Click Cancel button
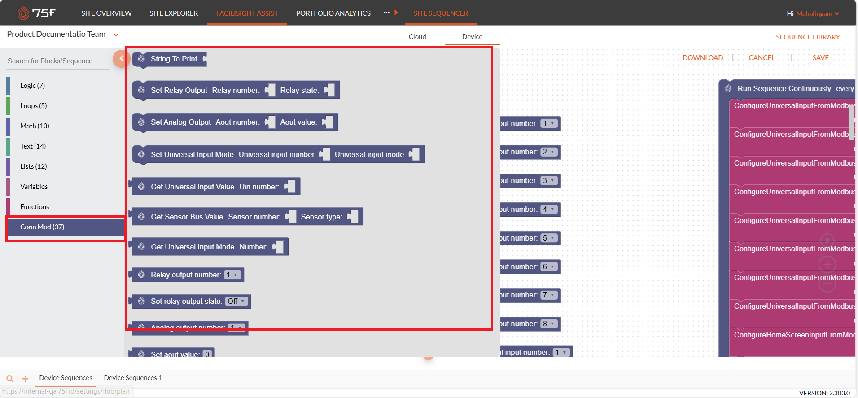The image size is (858, 398). pos(762,58)
